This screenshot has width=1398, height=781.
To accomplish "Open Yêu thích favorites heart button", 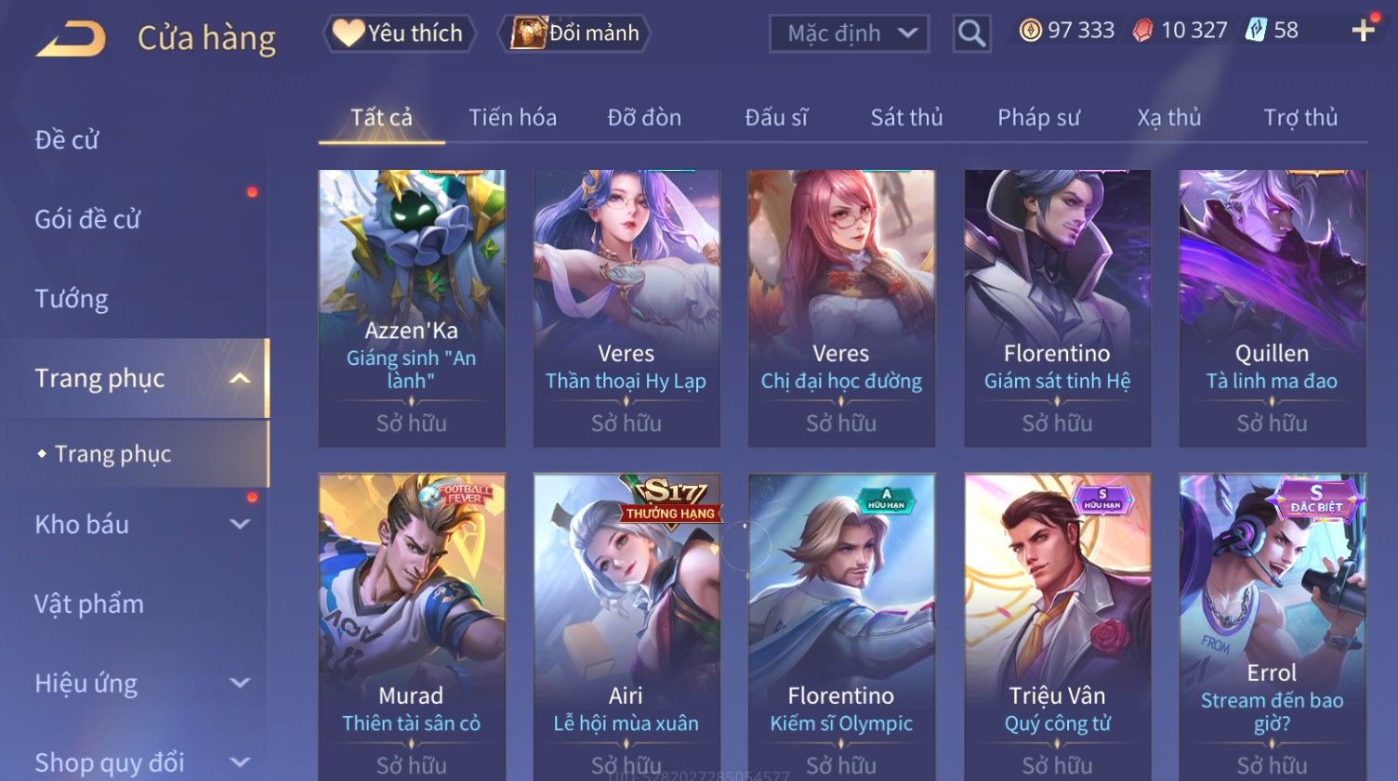I will [399, 33].
